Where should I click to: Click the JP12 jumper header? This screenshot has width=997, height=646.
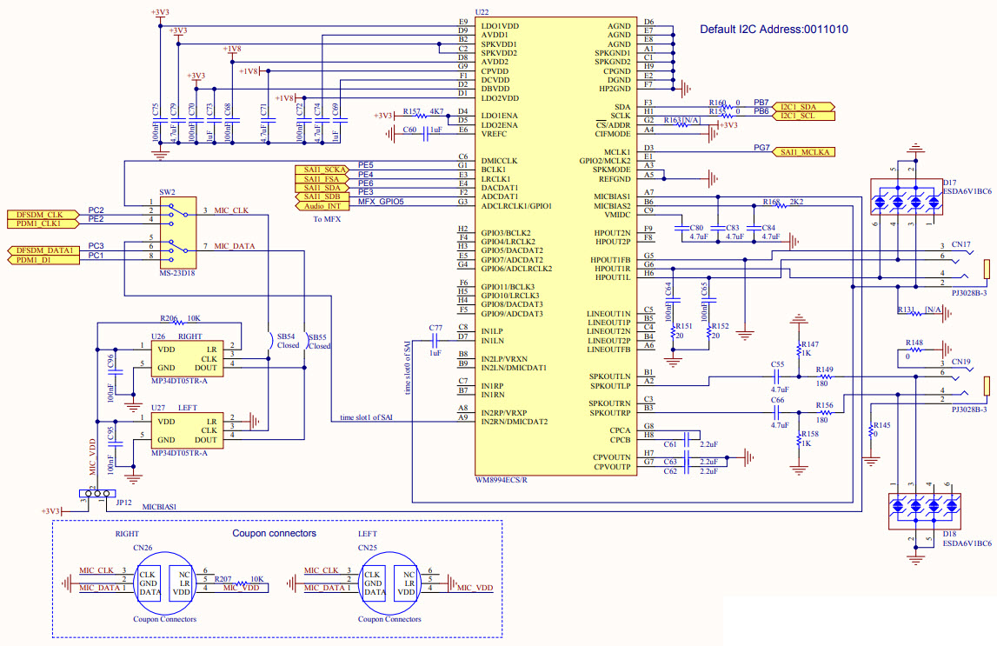click(x=96, y=493)
